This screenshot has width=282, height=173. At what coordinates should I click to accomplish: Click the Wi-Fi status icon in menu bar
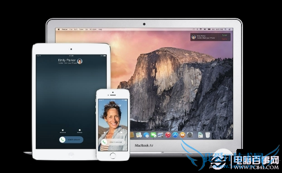[201, 29]
